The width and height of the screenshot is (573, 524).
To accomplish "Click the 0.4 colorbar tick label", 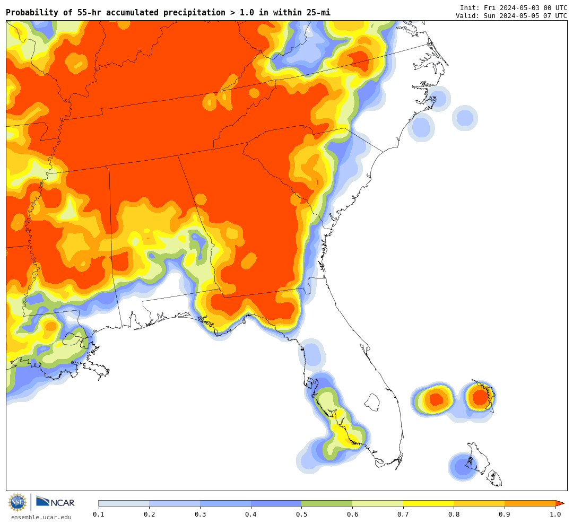I will 251,514.
